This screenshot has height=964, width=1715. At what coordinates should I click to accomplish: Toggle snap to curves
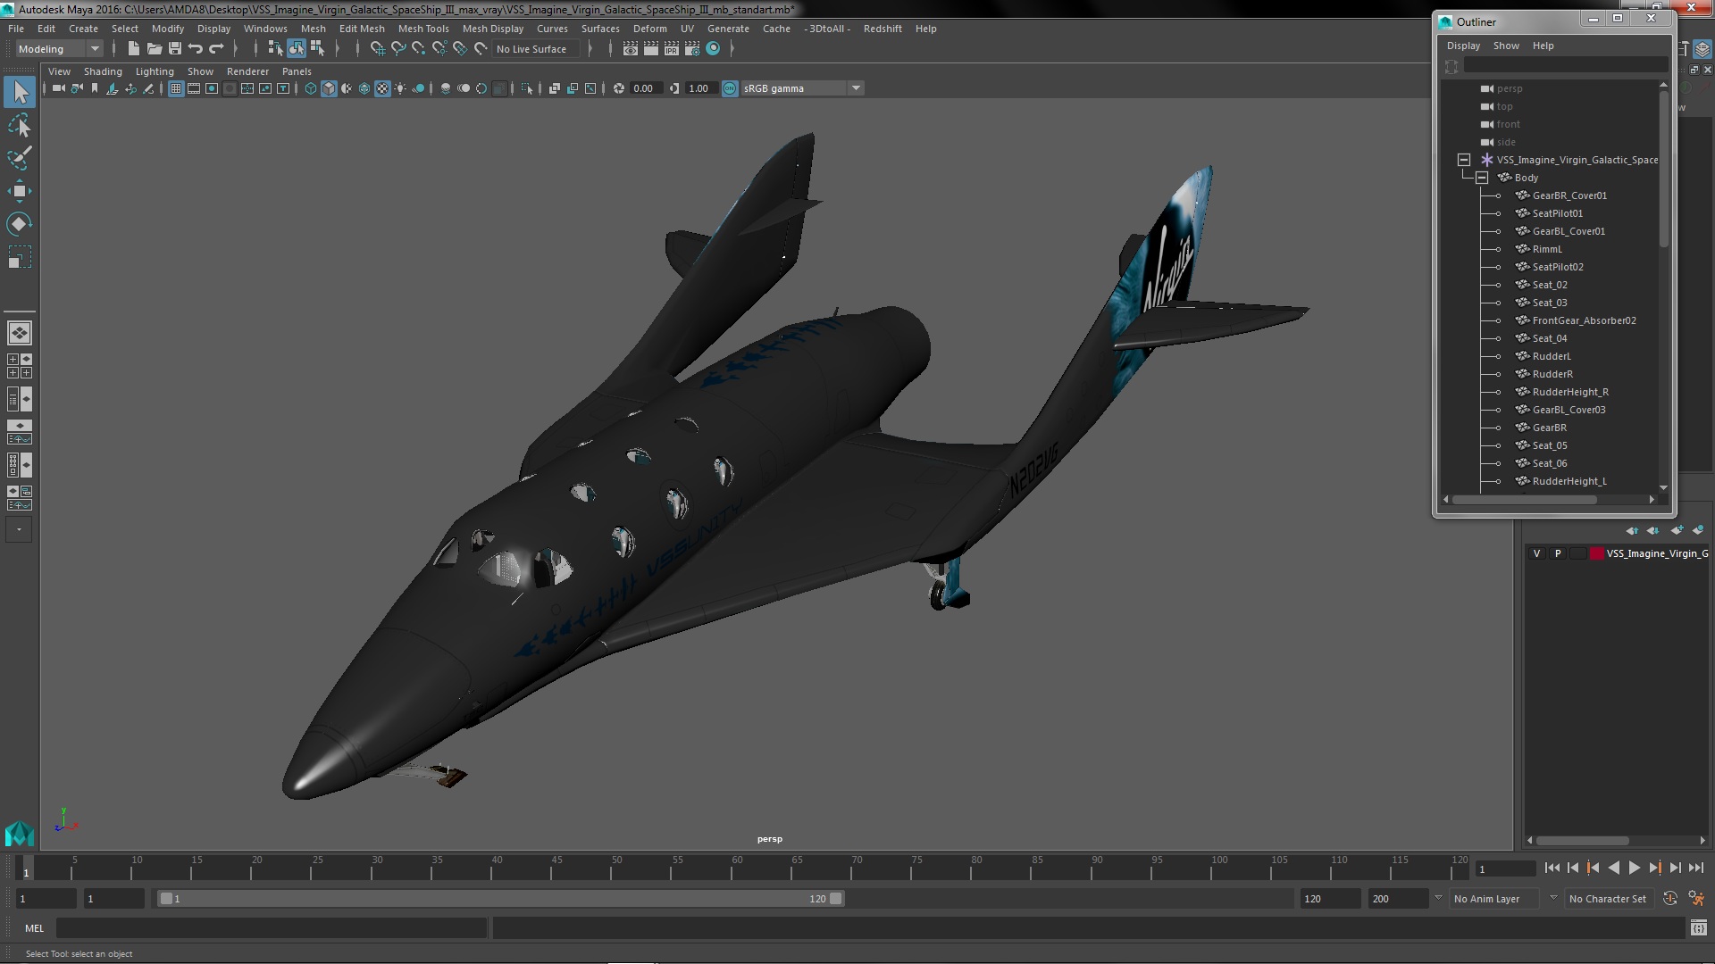tap(398, 49)
